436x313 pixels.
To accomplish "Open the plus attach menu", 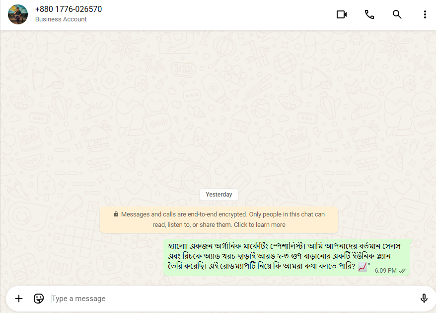I will point(19,299).
